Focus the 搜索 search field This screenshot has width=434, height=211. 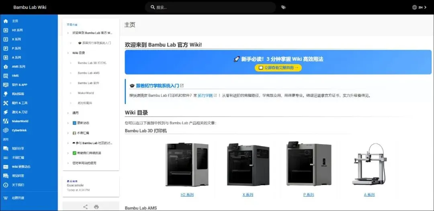(210, 8)
